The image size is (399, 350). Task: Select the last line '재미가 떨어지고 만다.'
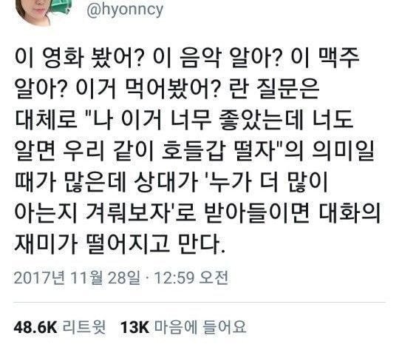tap(120, 243)
